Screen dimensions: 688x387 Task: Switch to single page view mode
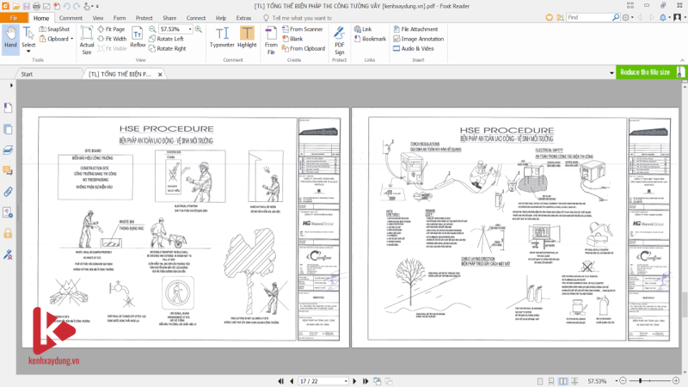coord(539,380)
